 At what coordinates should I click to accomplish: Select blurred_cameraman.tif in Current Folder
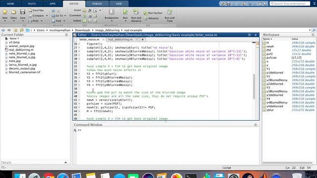point(24,72)
